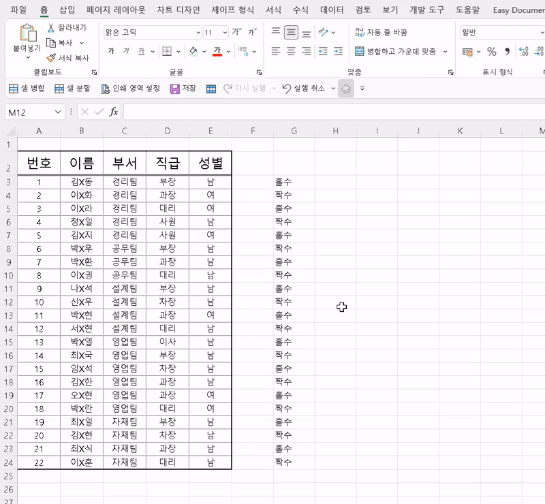This screenshot has height=504, width=545.
Task: Toggle 자동 줄 바꿈 wrap text
Action: (x=381, y=32)
